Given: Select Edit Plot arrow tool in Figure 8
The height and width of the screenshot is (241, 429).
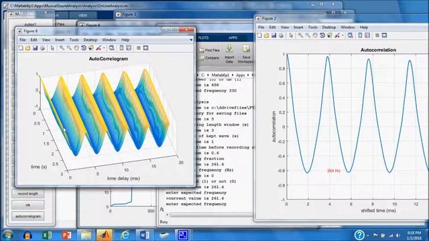Looking at the screenshot, I should pos(52,48).
